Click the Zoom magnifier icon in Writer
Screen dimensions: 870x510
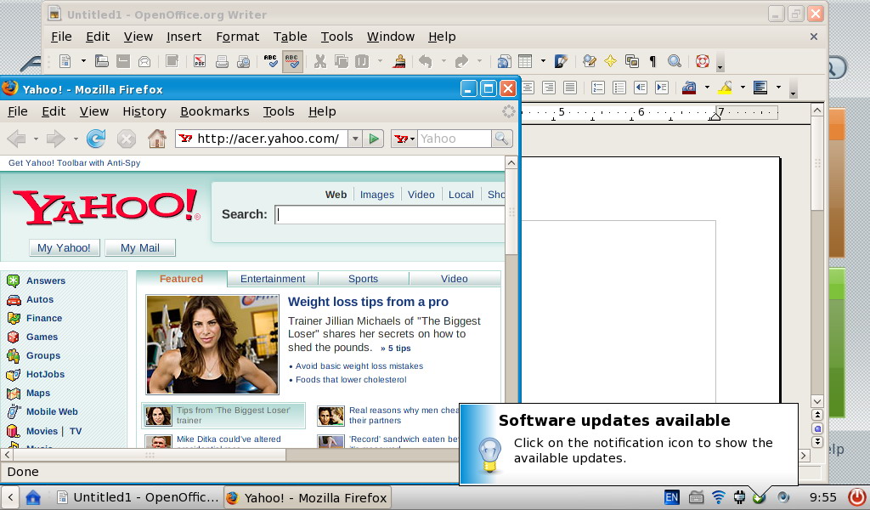coord(674,61)
